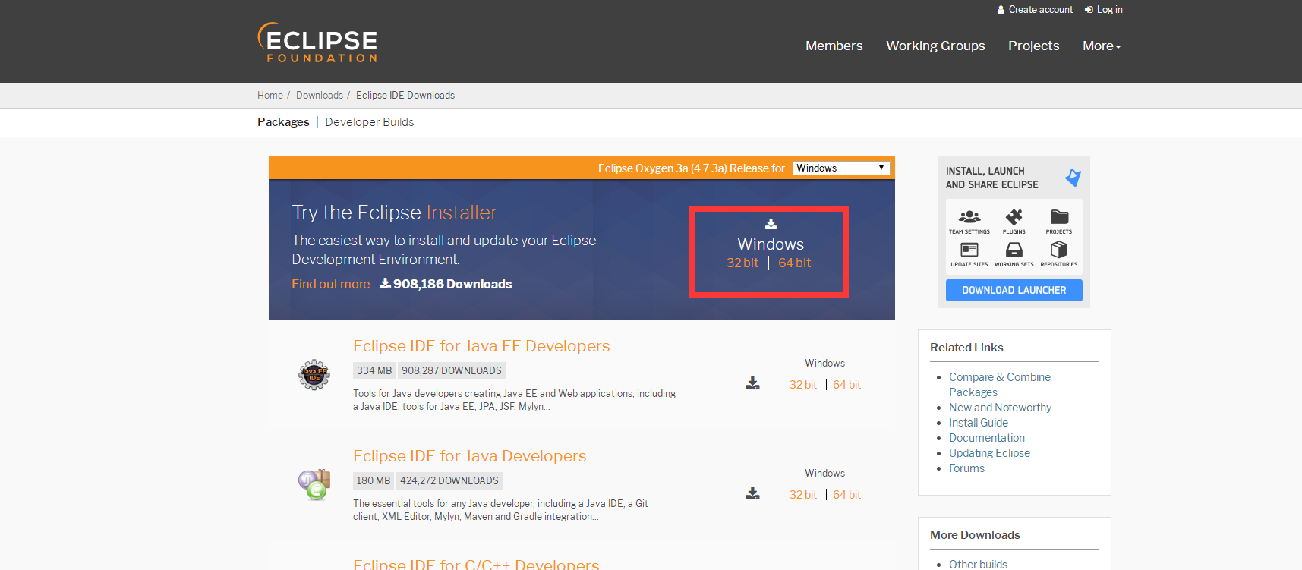Screen dimensions: 1302x570
Task: Open the Members menu item
Action: 834,46
